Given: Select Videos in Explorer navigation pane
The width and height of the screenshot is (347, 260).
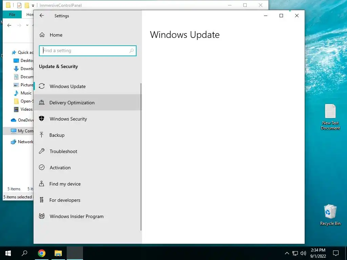Looking at the screenshot, I should pyautogui.click(x=23, y=109).
